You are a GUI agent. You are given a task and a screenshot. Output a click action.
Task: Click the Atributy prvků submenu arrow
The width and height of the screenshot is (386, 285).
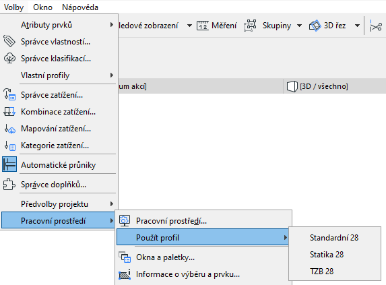(x=112, y=25)
